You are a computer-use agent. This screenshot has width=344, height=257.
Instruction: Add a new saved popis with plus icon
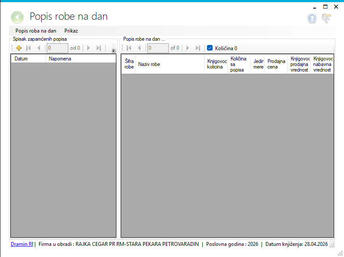tap(19, 48)
